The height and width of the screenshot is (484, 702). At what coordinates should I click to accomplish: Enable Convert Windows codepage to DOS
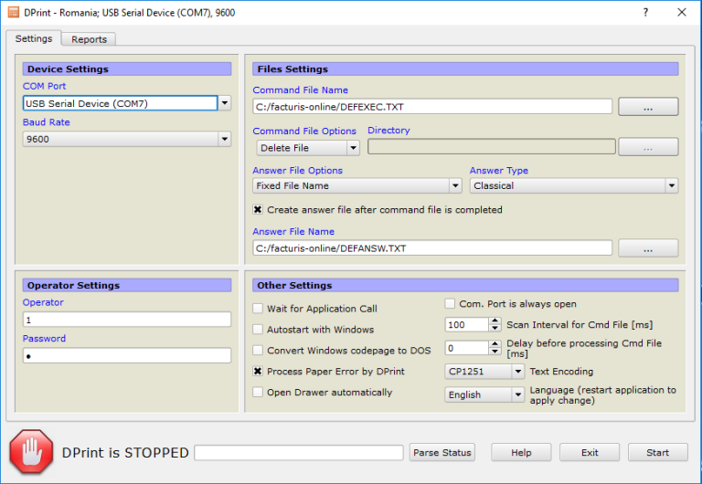[x=258, y=350]
